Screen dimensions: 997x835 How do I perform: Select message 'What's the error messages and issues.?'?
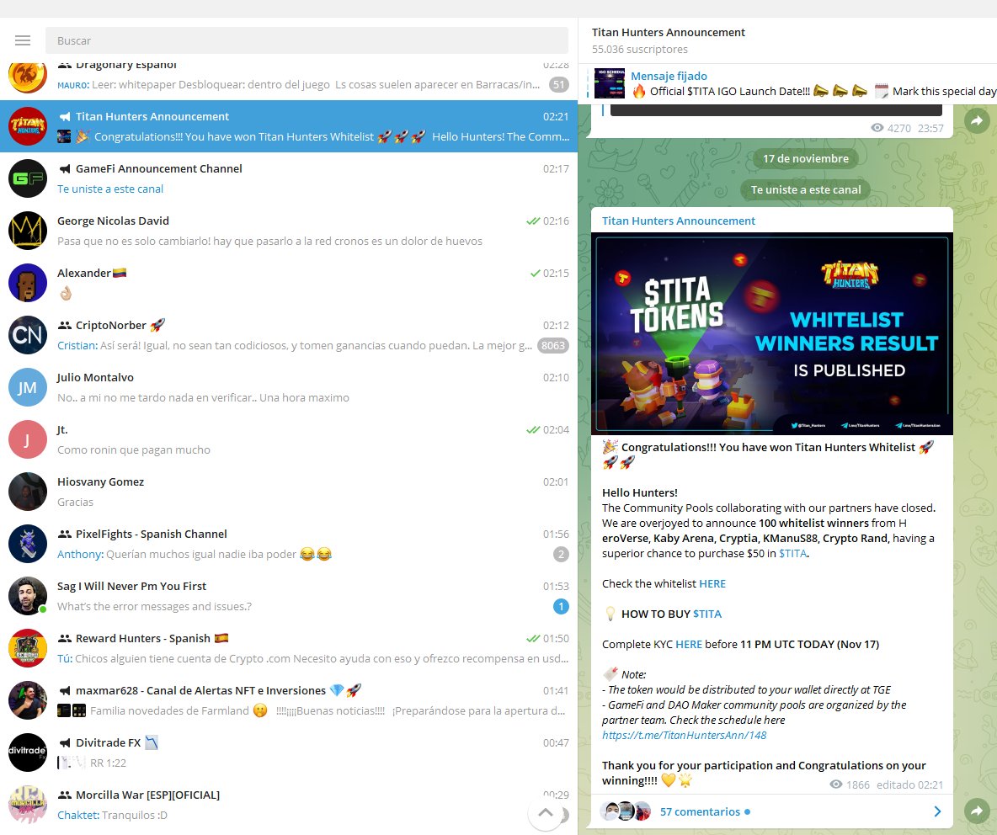click(x=154, y=606)
